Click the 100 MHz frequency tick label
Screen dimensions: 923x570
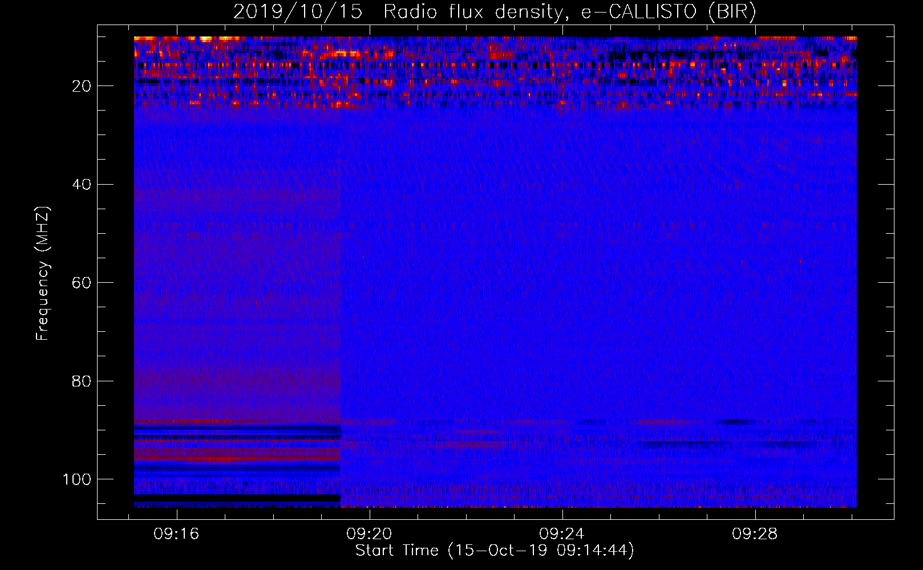(77, 479)
